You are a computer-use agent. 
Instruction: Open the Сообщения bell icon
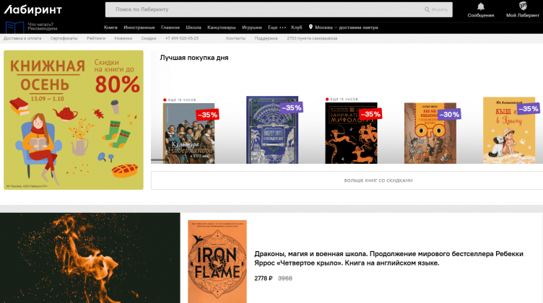point(481,6)
